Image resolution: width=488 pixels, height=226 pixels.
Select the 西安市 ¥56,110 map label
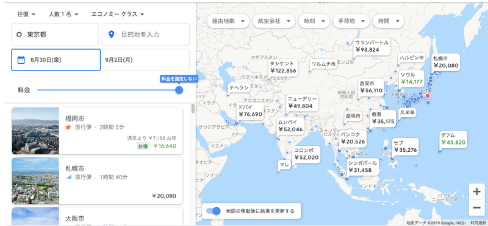pos(371,87)
